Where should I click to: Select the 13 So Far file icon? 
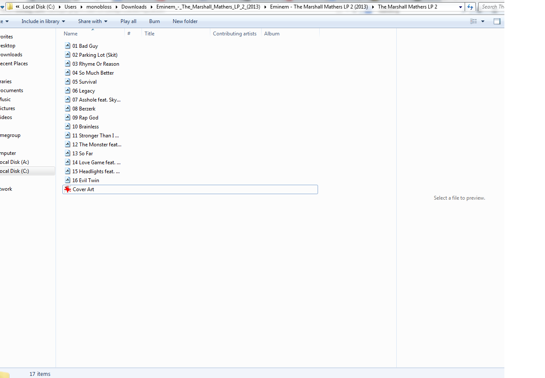click(68, 153)
